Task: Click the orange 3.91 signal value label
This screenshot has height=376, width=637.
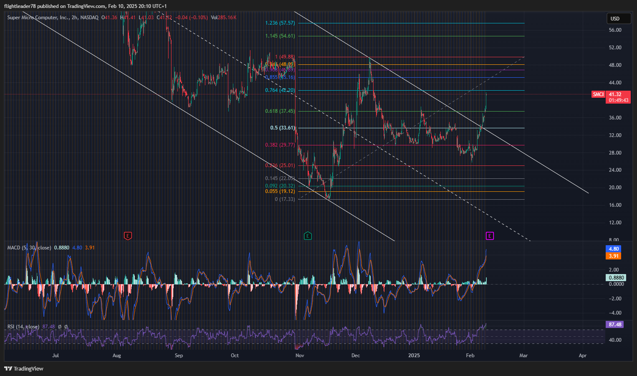Action: tap(613, 256)
